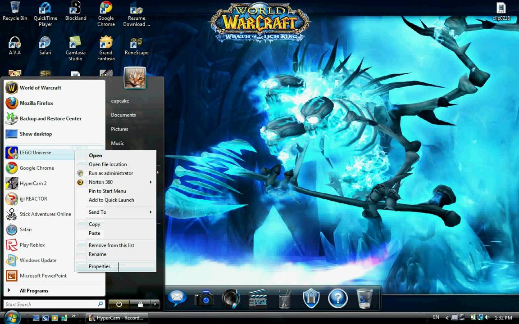
Task: Launch Mozilla Firefox from Start menu
Action: (x=55, y=103)
